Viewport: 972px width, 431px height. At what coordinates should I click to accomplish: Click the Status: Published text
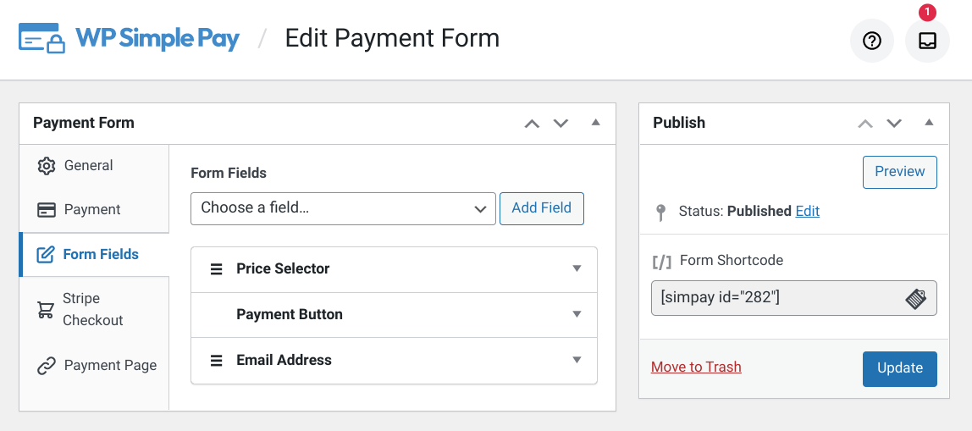pyautogui.click(x=735, y=212)
